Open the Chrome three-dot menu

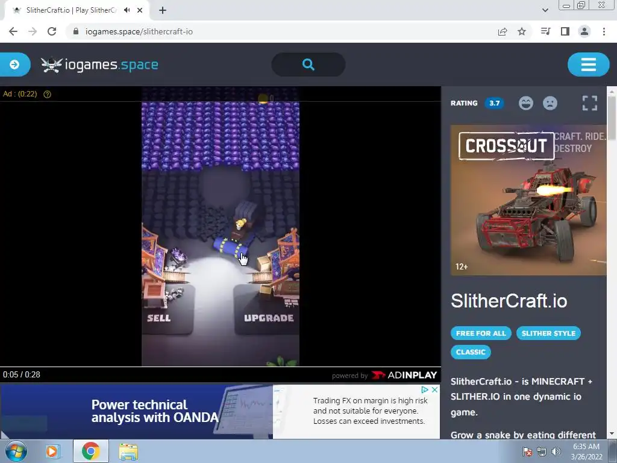604,31
